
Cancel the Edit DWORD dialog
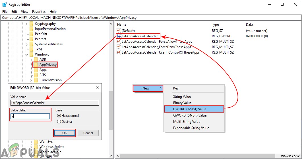pyautogui.click(x=88, y=133)
